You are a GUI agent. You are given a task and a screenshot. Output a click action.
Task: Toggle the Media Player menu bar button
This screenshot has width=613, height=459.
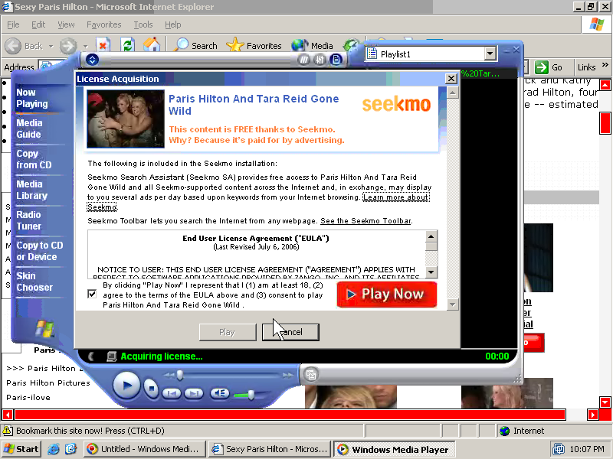92,60
